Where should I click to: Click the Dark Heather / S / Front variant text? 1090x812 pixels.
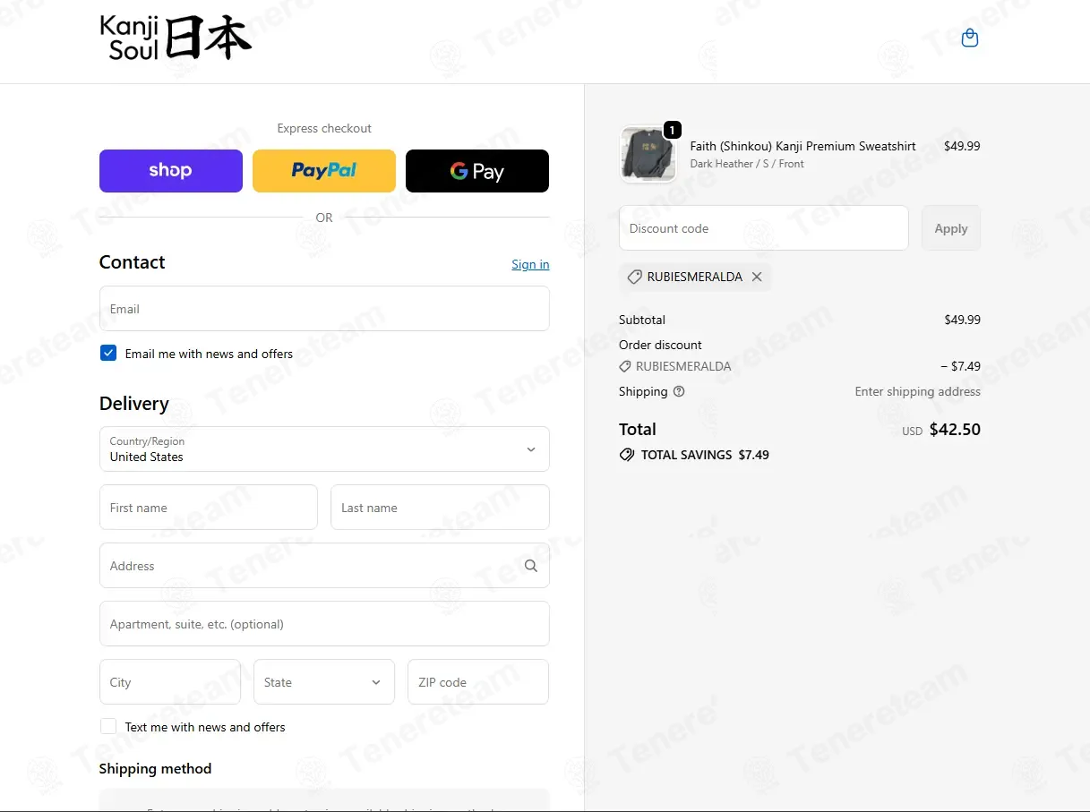tap(747, 164)
